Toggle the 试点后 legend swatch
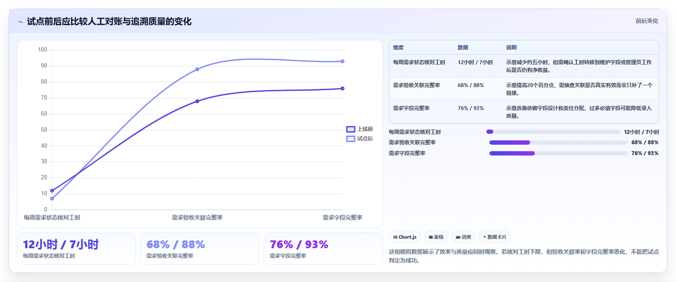 (x=351, y=139)
